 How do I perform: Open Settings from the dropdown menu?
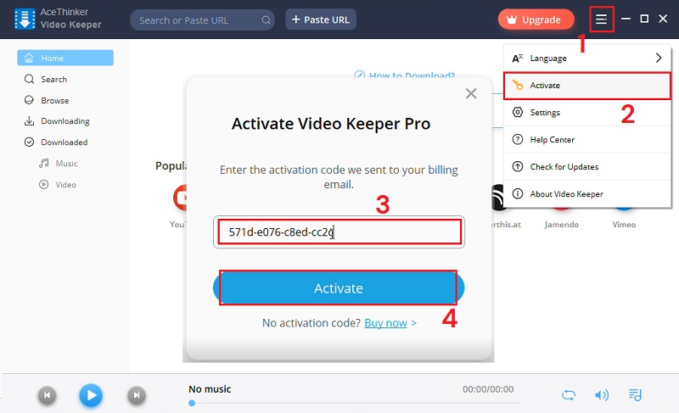[x=587, y=113]
